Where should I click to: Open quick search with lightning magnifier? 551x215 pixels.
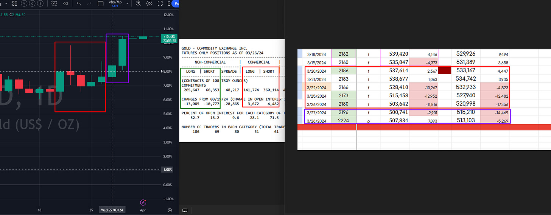(x=138, y=3)
